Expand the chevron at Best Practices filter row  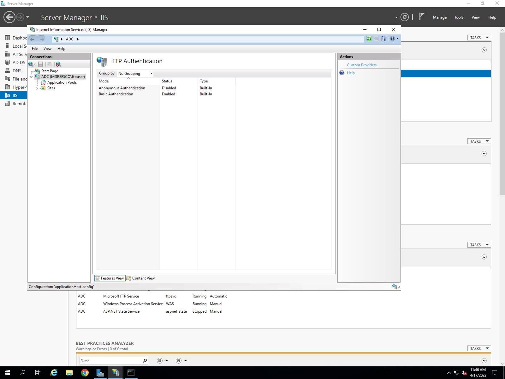[484, 361]
